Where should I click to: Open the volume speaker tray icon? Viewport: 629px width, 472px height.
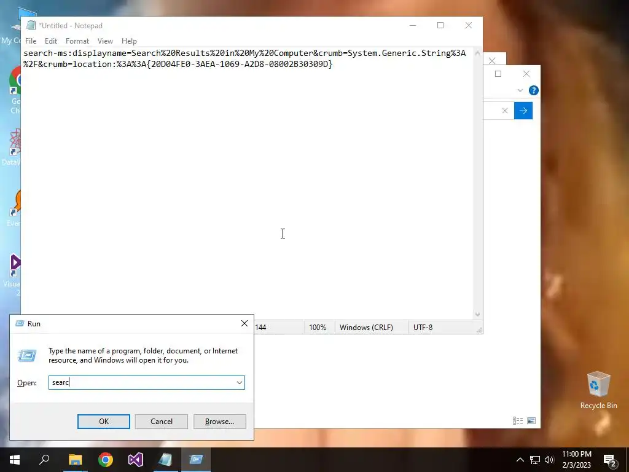[549, 460]
